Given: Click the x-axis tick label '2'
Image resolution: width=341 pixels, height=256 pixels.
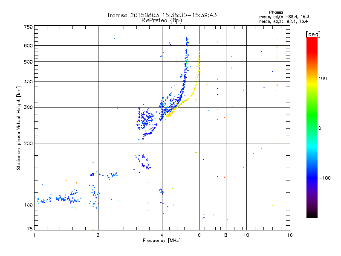Looking at the screenshot, I should tap(98, 235).
